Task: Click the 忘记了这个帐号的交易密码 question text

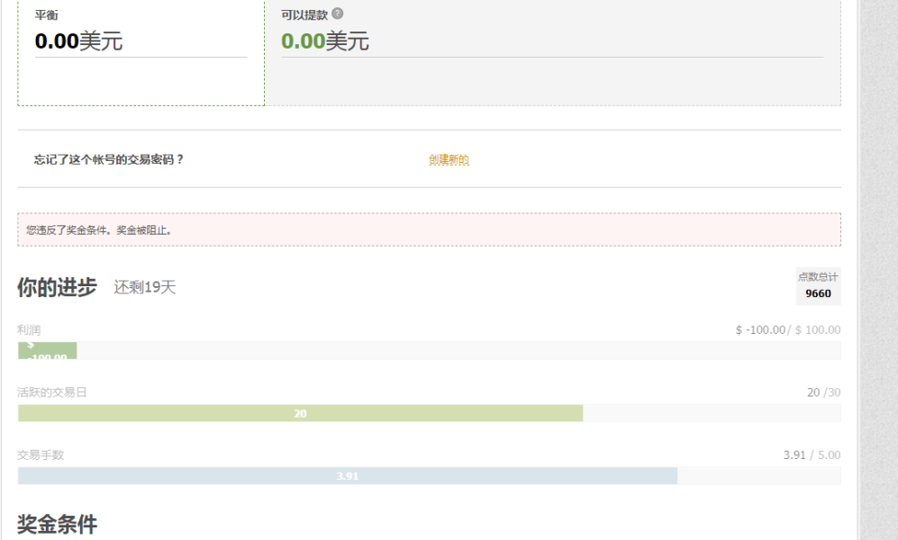Action: [109, 159]
